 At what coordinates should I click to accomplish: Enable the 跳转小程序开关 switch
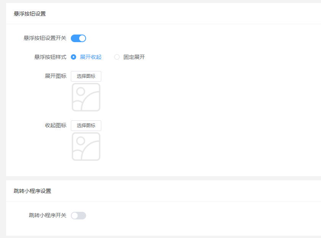click(x=78, y=216)
